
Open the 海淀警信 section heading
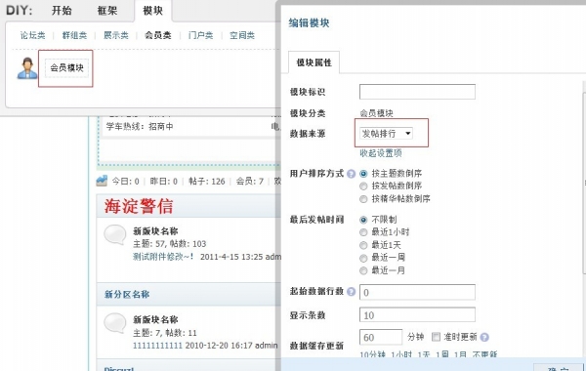click(139, 206)
